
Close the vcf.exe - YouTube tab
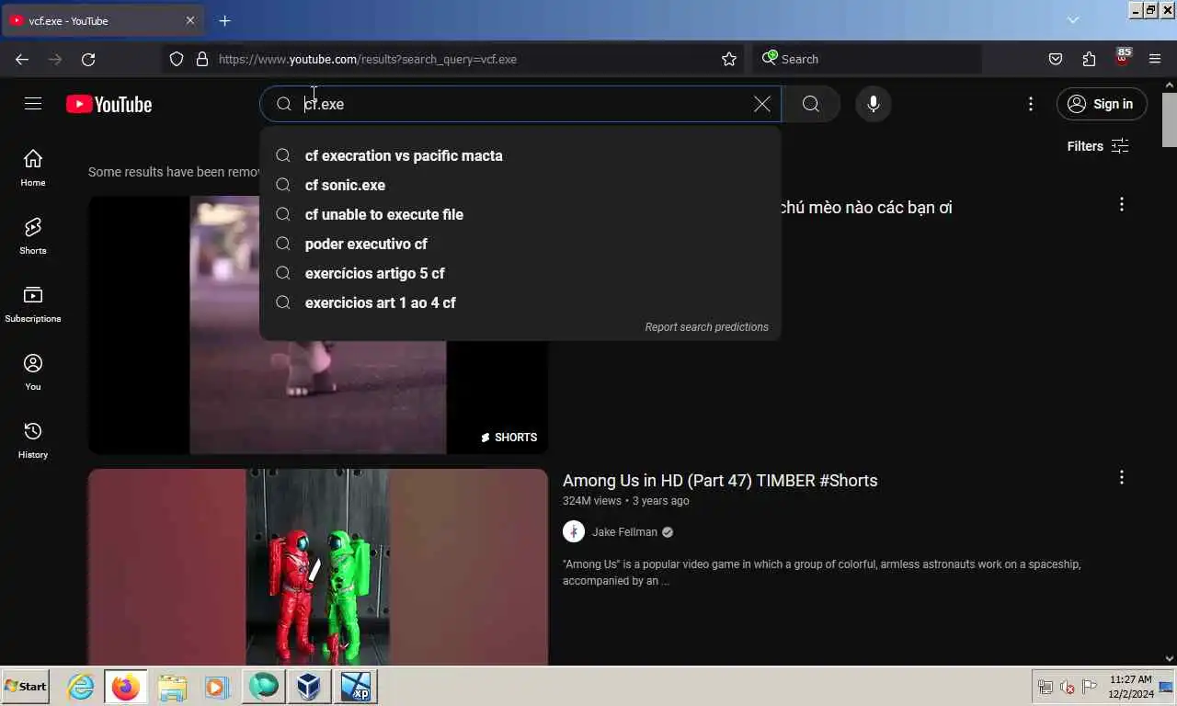[190, 20]
